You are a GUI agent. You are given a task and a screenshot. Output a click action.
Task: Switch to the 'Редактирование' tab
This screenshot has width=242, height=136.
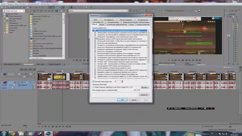tap(126, 20)
